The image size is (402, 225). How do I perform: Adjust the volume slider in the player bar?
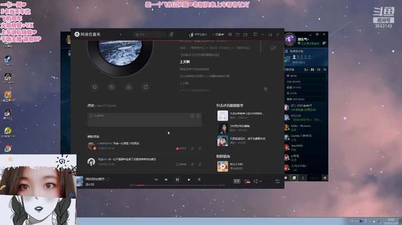265,181
